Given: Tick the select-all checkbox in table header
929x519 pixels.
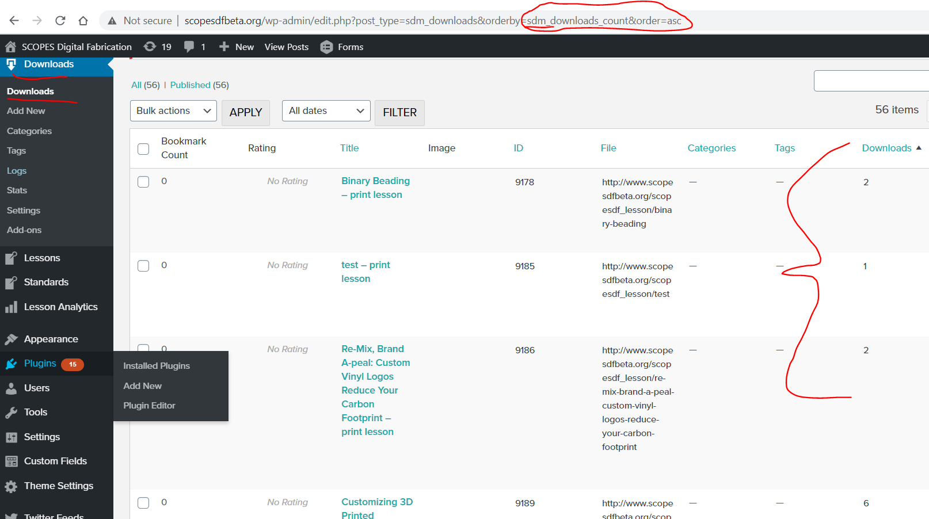Looking at the screenshot, I should [x=143, y=149].
